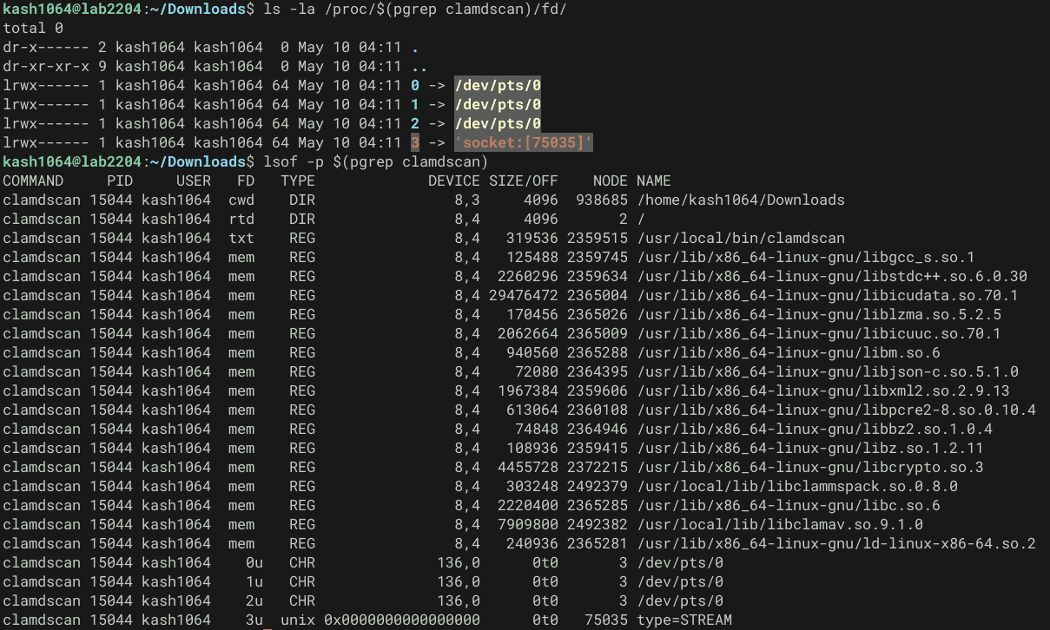This screenshot has height=630, width=1050.
Task: Click the libxml2.so.2.9.13 path
Action: (x=823, y=390)
